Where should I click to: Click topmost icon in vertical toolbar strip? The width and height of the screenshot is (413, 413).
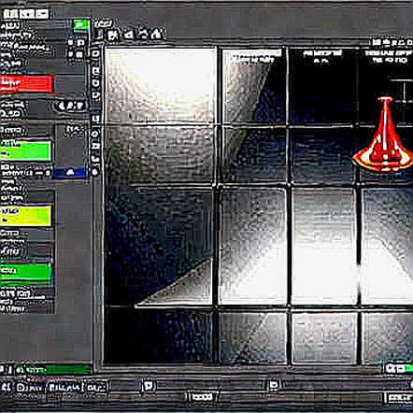click(x=96, y=53)
